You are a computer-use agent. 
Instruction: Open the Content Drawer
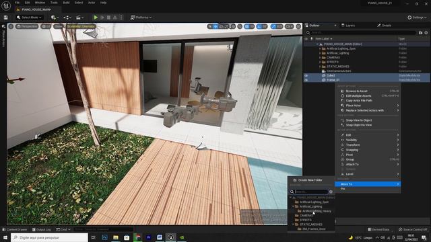tap(14, 229)
